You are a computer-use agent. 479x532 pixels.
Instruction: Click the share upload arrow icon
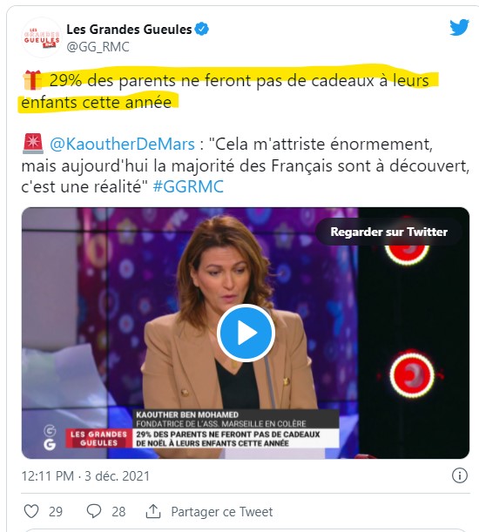(x=153, y=511)
